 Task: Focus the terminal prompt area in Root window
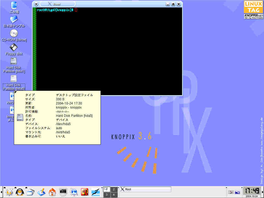109,51
